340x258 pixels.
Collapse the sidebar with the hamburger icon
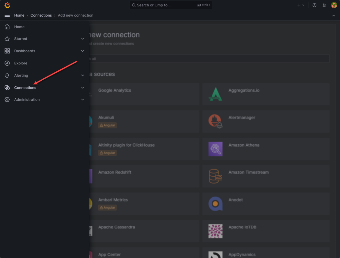pos(7,15)
